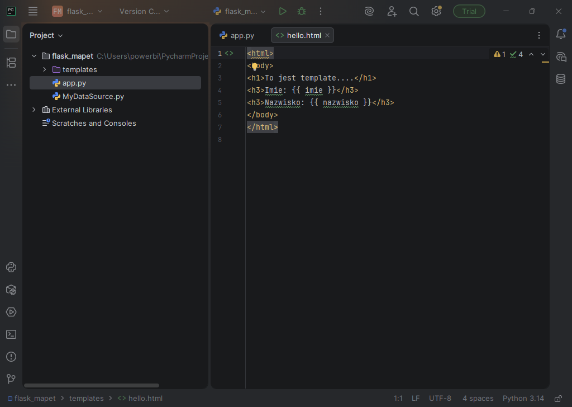The image size is (572, 407).
Task: Select app.py in project tree
Action: 115,83
